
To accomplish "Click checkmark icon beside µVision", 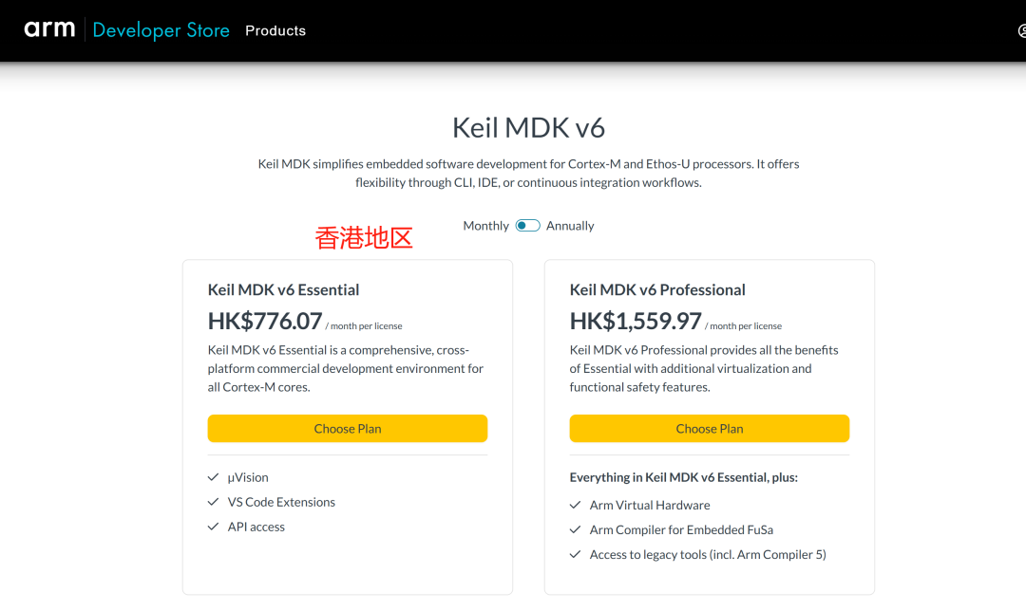I will tap(214, 477).
